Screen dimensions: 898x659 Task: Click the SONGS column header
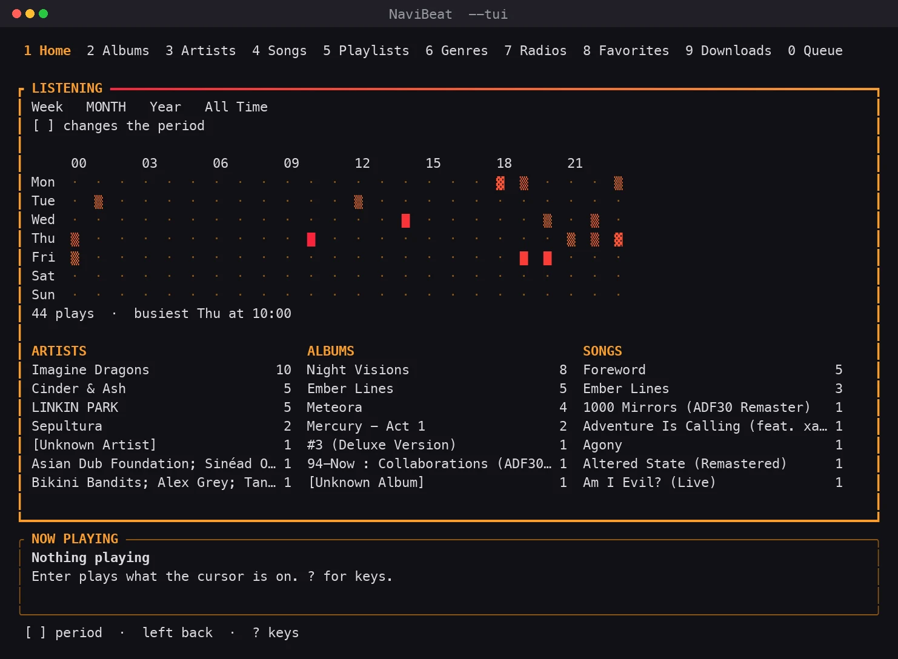pyautogui.click(x=602, y=351)
